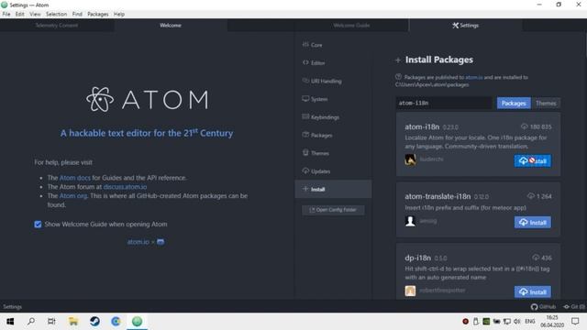Open the dp-i18n package title
The image size is (587, 330).
click(x=418, y=258)
